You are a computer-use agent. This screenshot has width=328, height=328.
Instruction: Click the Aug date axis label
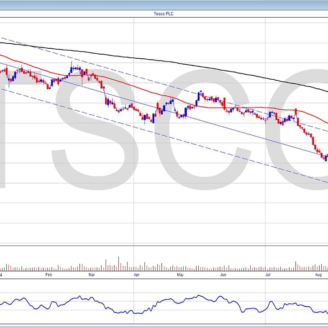tap(318, 275)
